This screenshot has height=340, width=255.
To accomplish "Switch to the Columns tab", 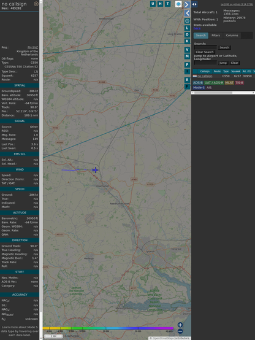I will pyautogui.click(x=232, y=36).
